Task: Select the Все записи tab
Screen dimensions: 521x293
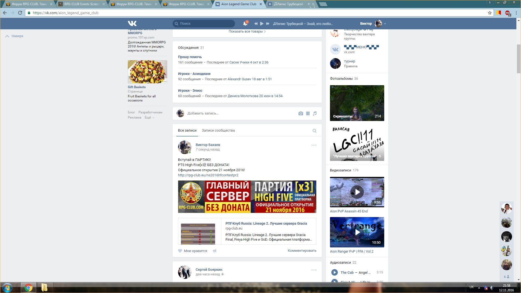Action: 187,130
